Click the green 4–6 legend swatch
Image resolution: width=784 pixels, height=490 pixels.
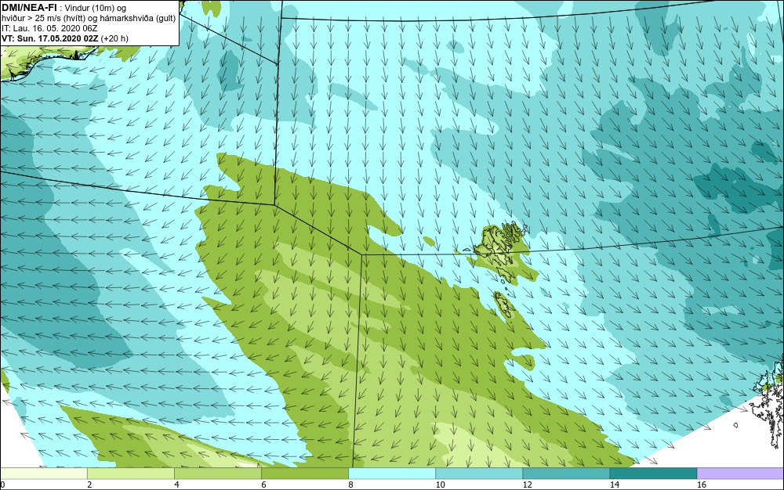click(x=217, y=474)
